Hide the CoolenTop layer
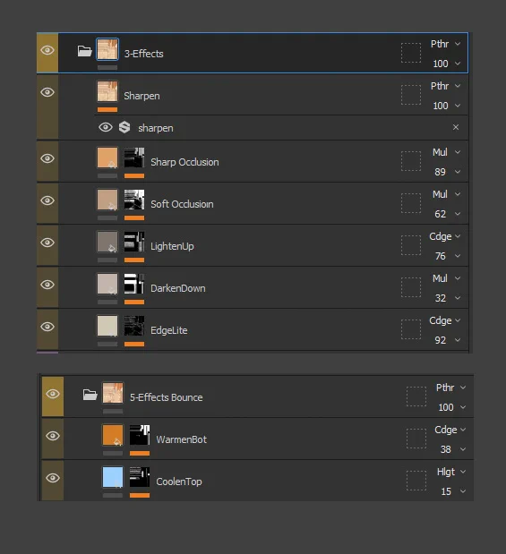506x554 pixels. pos(53,478)
